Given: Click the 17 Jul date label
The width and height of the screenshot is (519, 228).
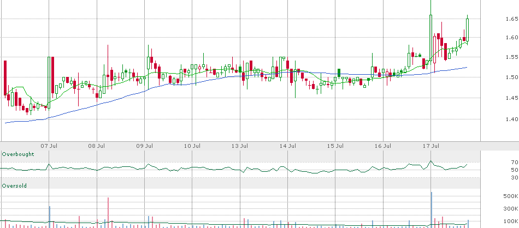Looking at the screenshot, I should tap(431, 146).
